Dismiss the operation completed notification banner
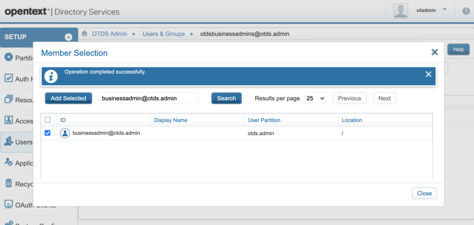Image resolution: width=474 pixels, height=225 pixels. point(428,74)
